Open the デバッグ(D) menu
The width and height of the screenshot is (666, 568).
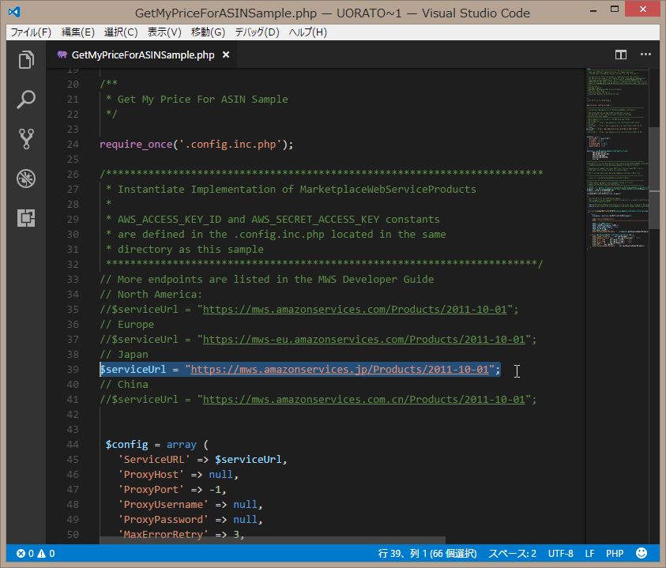point(257,32)
